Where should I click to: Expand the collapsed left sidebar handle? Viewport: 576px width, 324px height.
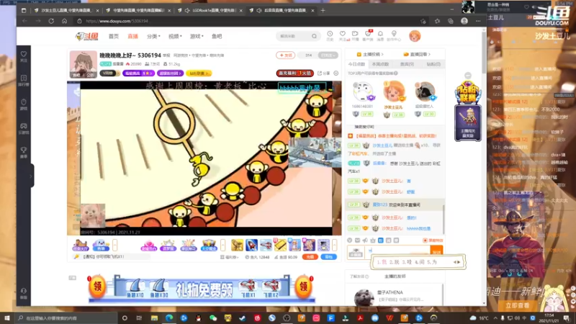[x=31, y=176]
